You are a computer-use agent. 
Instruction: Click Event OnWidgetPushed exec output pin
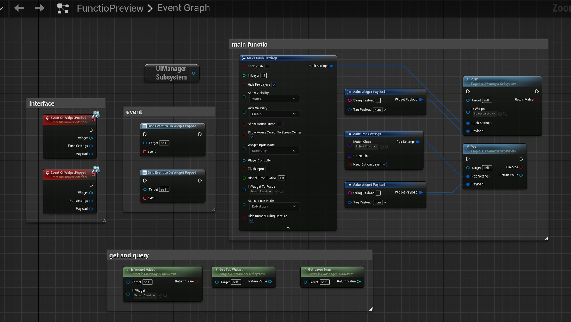[91, 130]
